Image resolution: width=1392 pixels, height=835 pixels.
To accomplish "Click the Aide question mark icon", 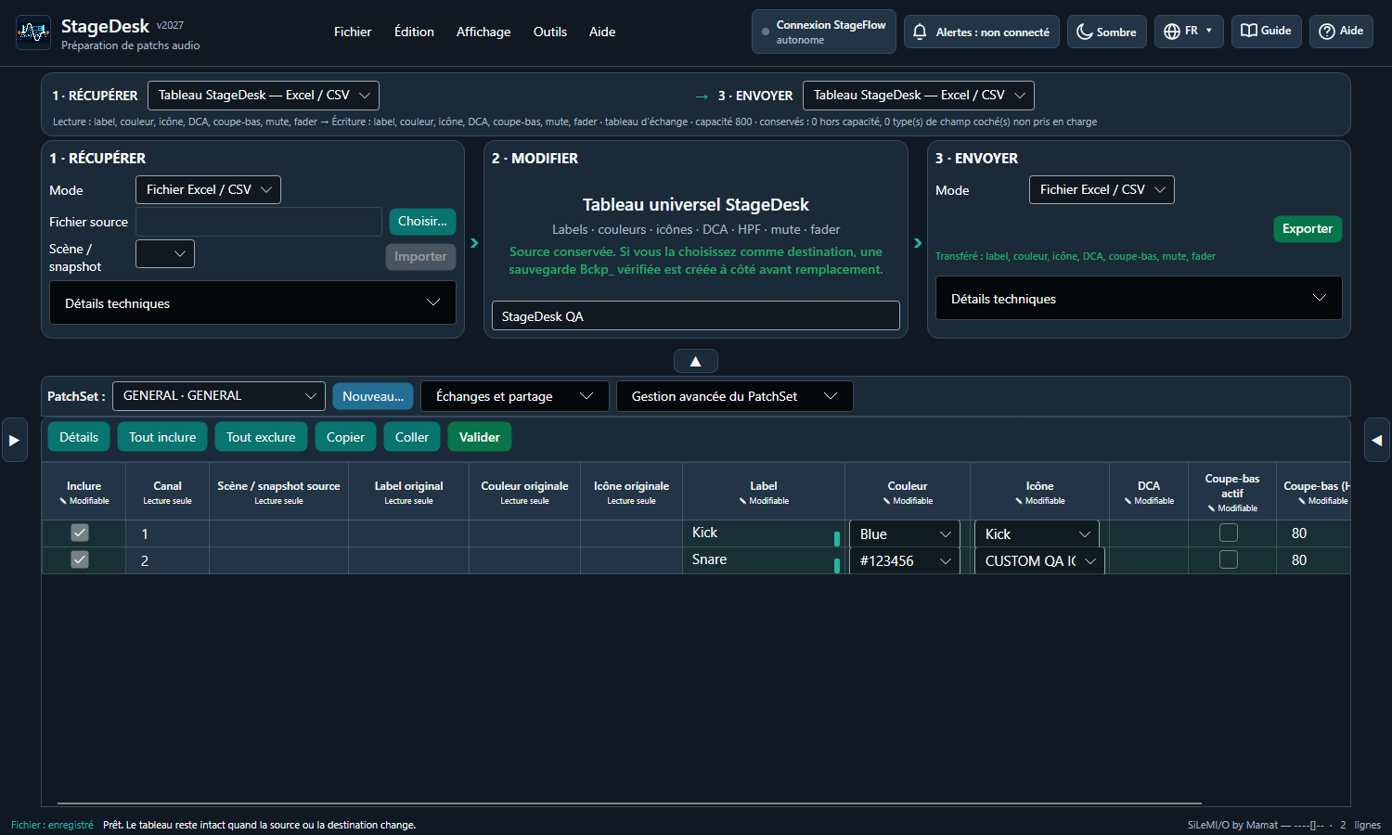I will [1327, 32].
